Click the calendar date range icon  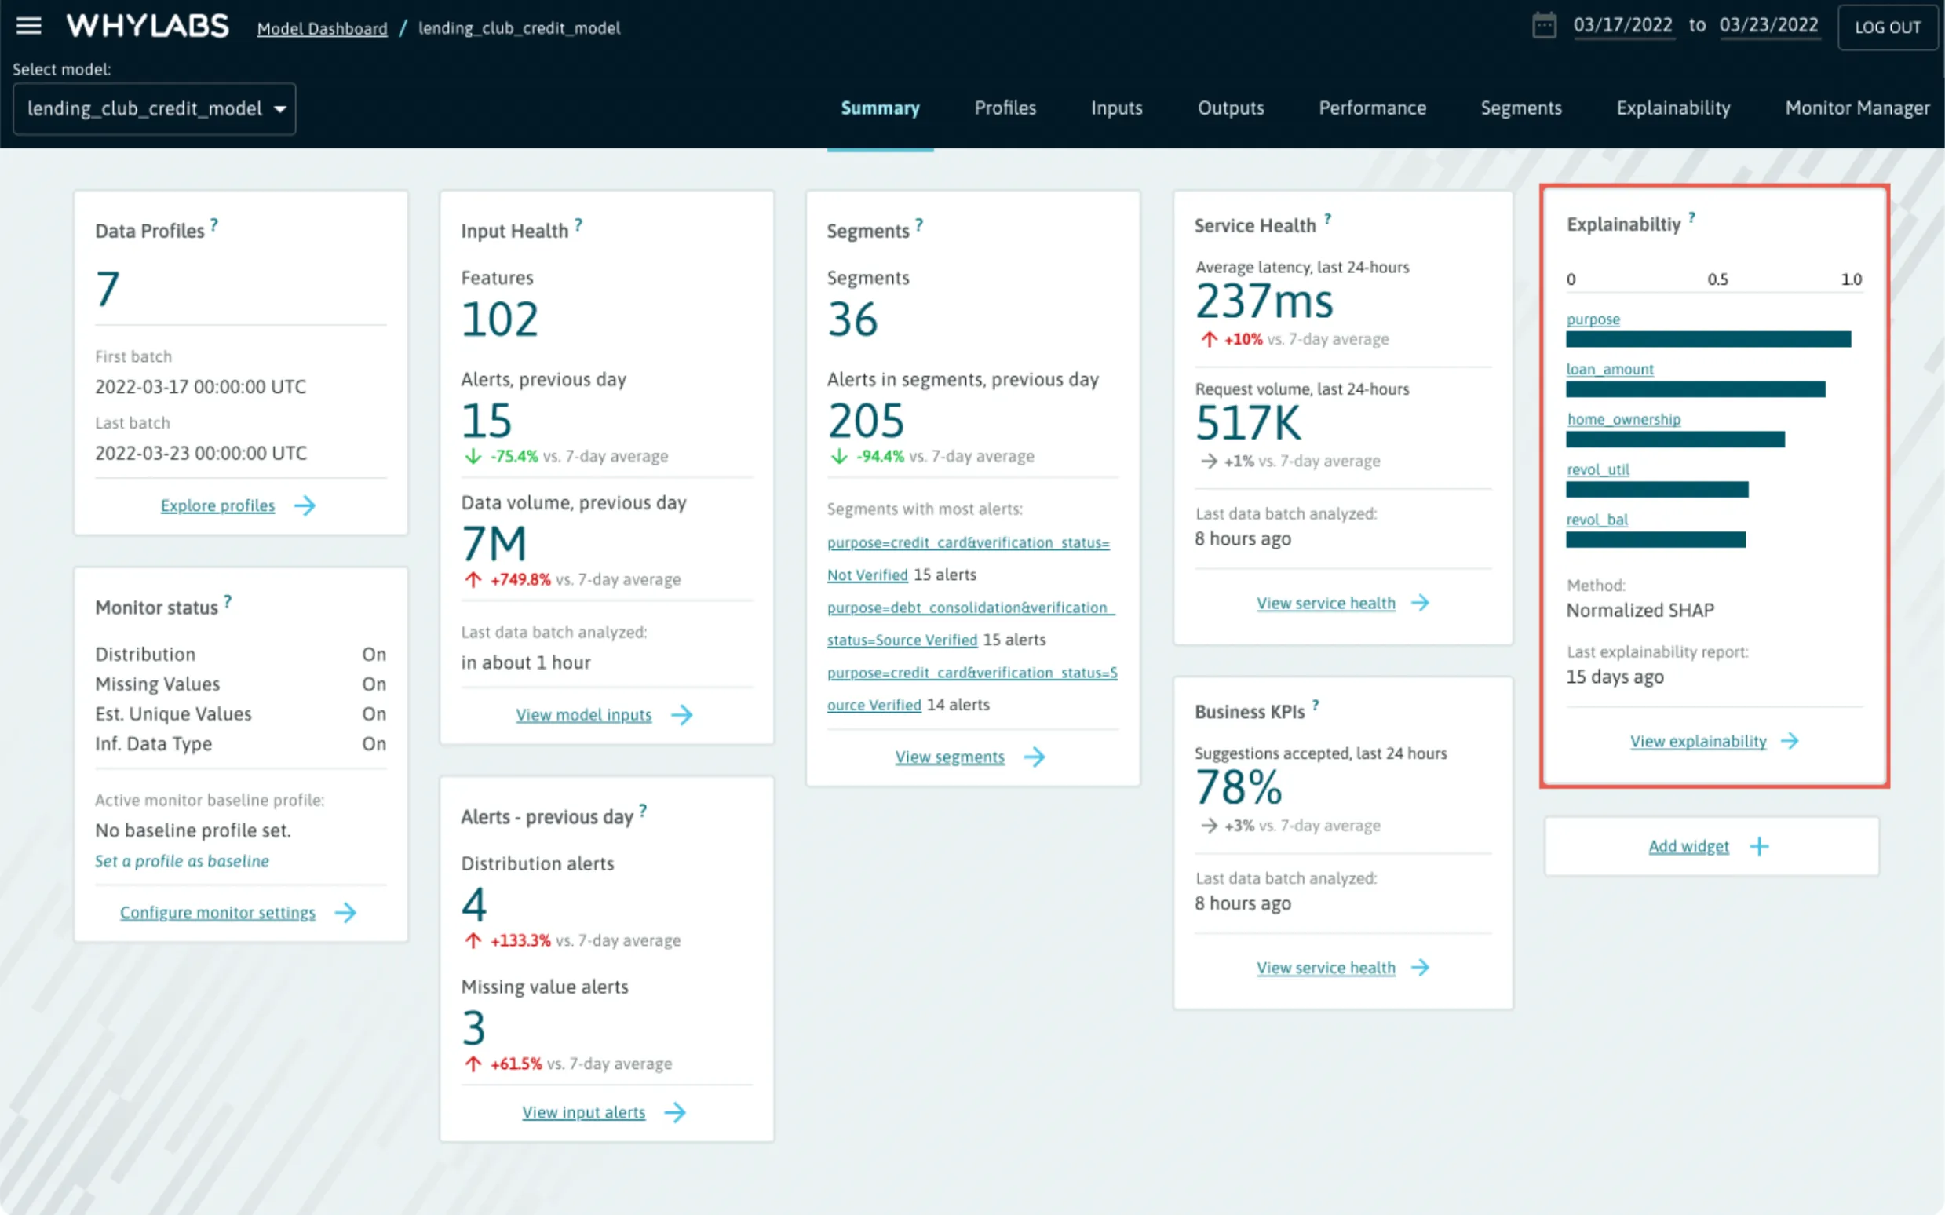pyautogui.click(x=1543, y=26)
